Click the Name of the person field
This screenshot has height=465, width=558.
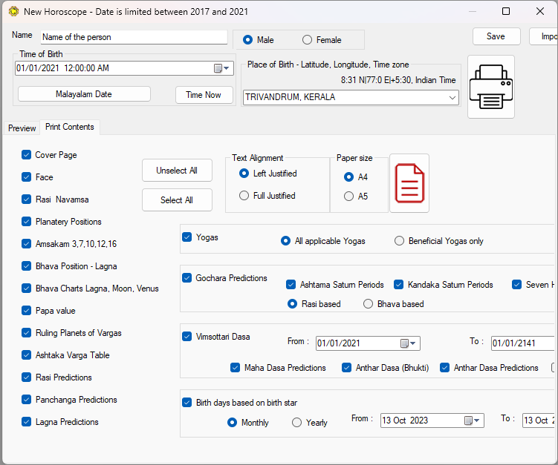click(x=133, y=37)
